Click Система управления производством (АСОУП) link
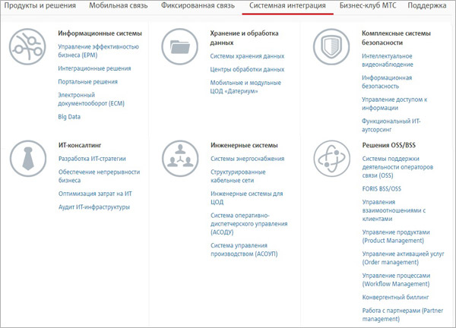This screenshot has height=328, width=456. pos(244,250)
